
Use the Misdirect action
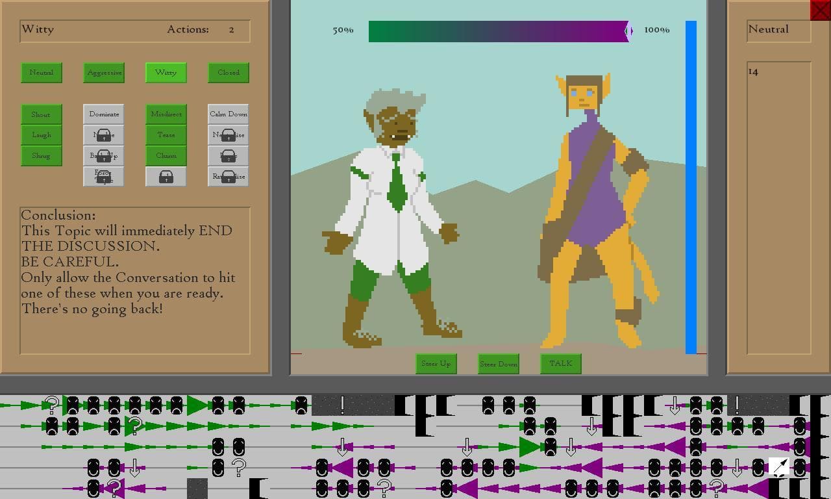(166, 114)
